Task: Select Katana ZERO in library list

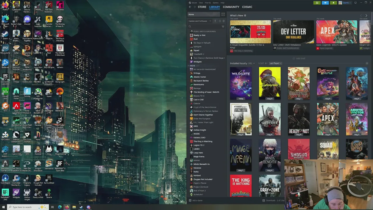Action: click(199, 138)
